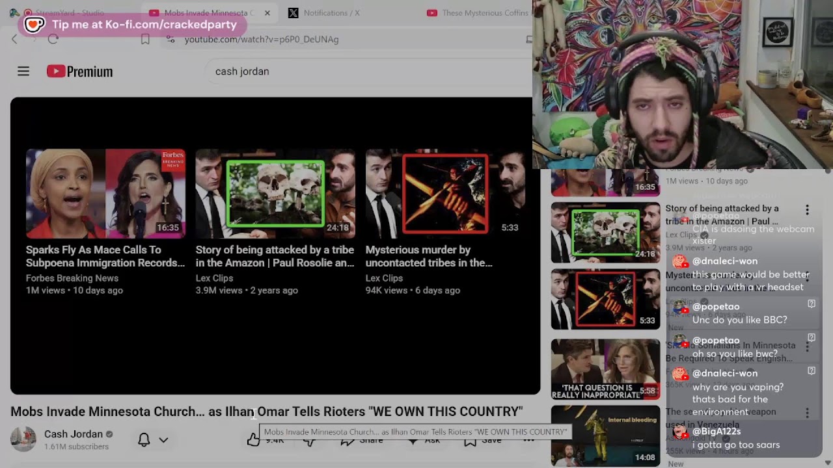This screenshot has width=833, height=468.
Task: Open the These Mysterious Coffins tab
Action: 478,13
